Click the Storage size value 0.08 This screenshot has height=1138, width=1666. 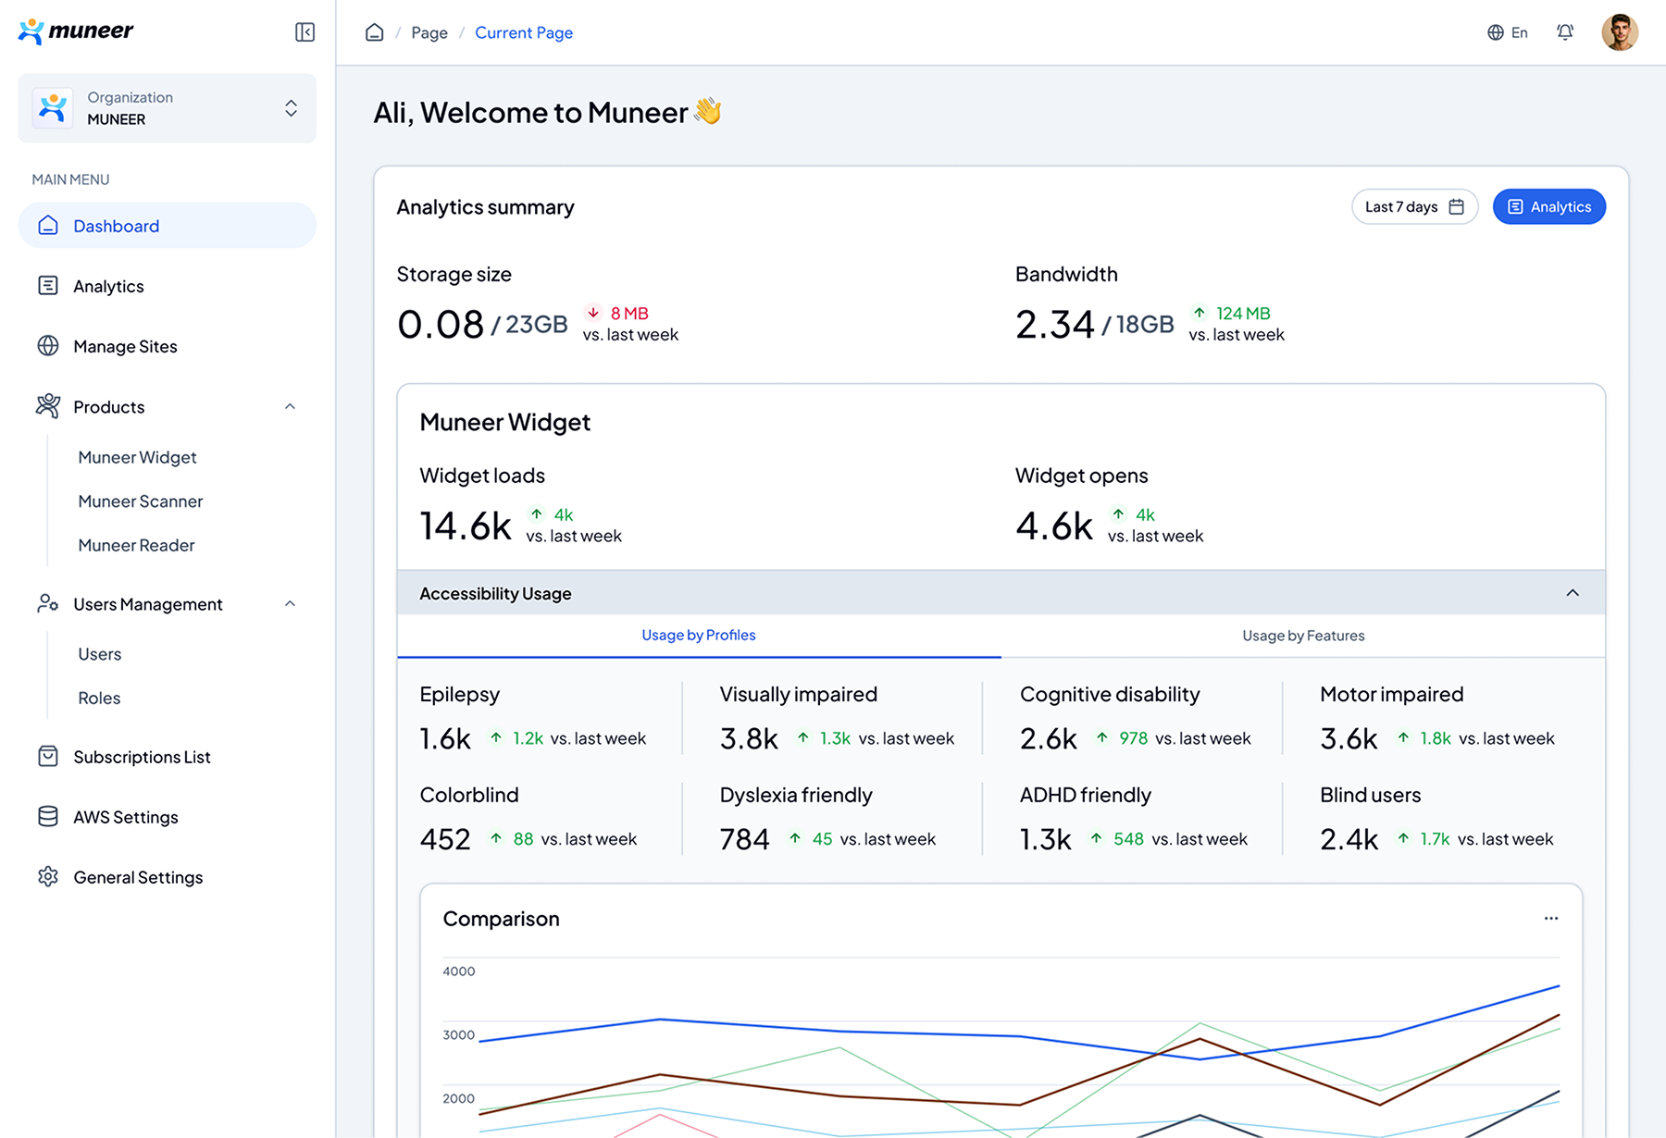click(441, 324)
